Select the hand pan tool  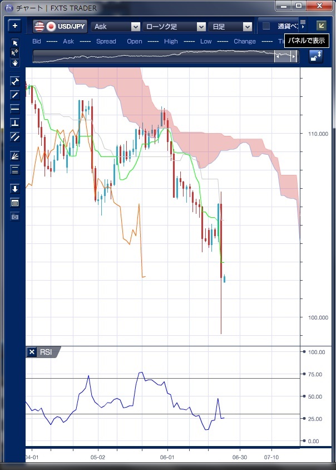15,62
